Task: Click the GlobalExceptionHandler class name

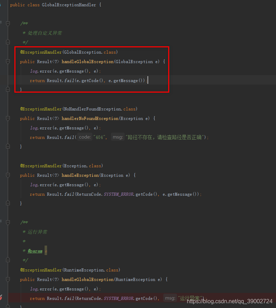Action: 69,5
